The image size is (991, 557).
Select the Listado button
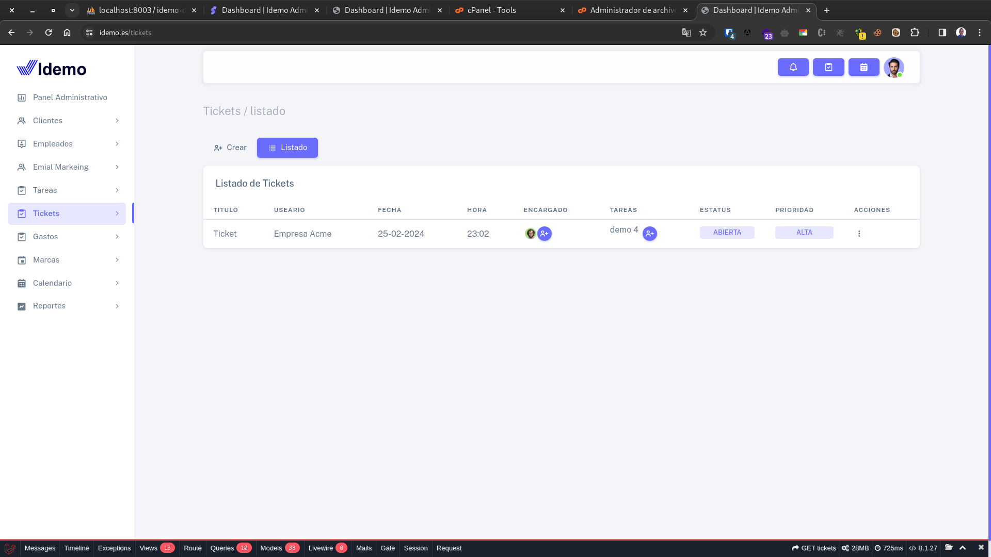point(287,148)
